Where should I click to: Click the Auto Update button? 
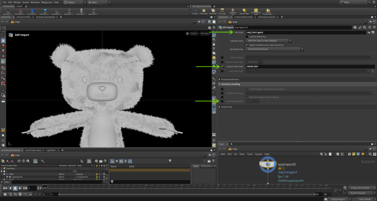pos(365,199)
